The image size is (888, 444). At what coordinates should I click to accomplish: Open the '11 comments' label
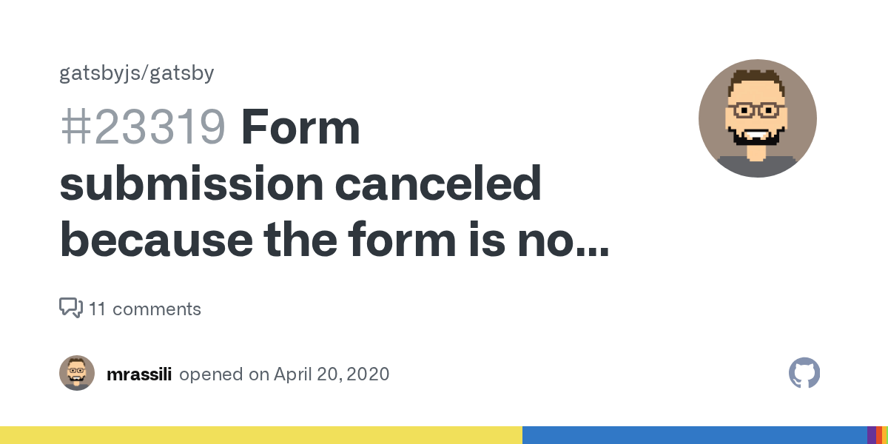tap(145, 309)
